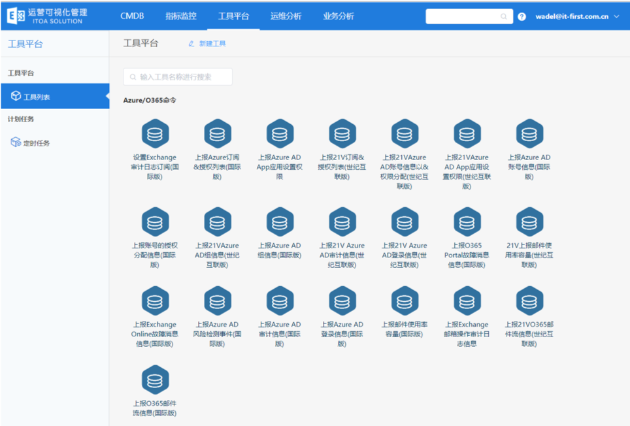The height and width of the screenshot is (426, 630).
Task: Click the 上报O365邮件流信息(国际版) label text
Action: 155,408
